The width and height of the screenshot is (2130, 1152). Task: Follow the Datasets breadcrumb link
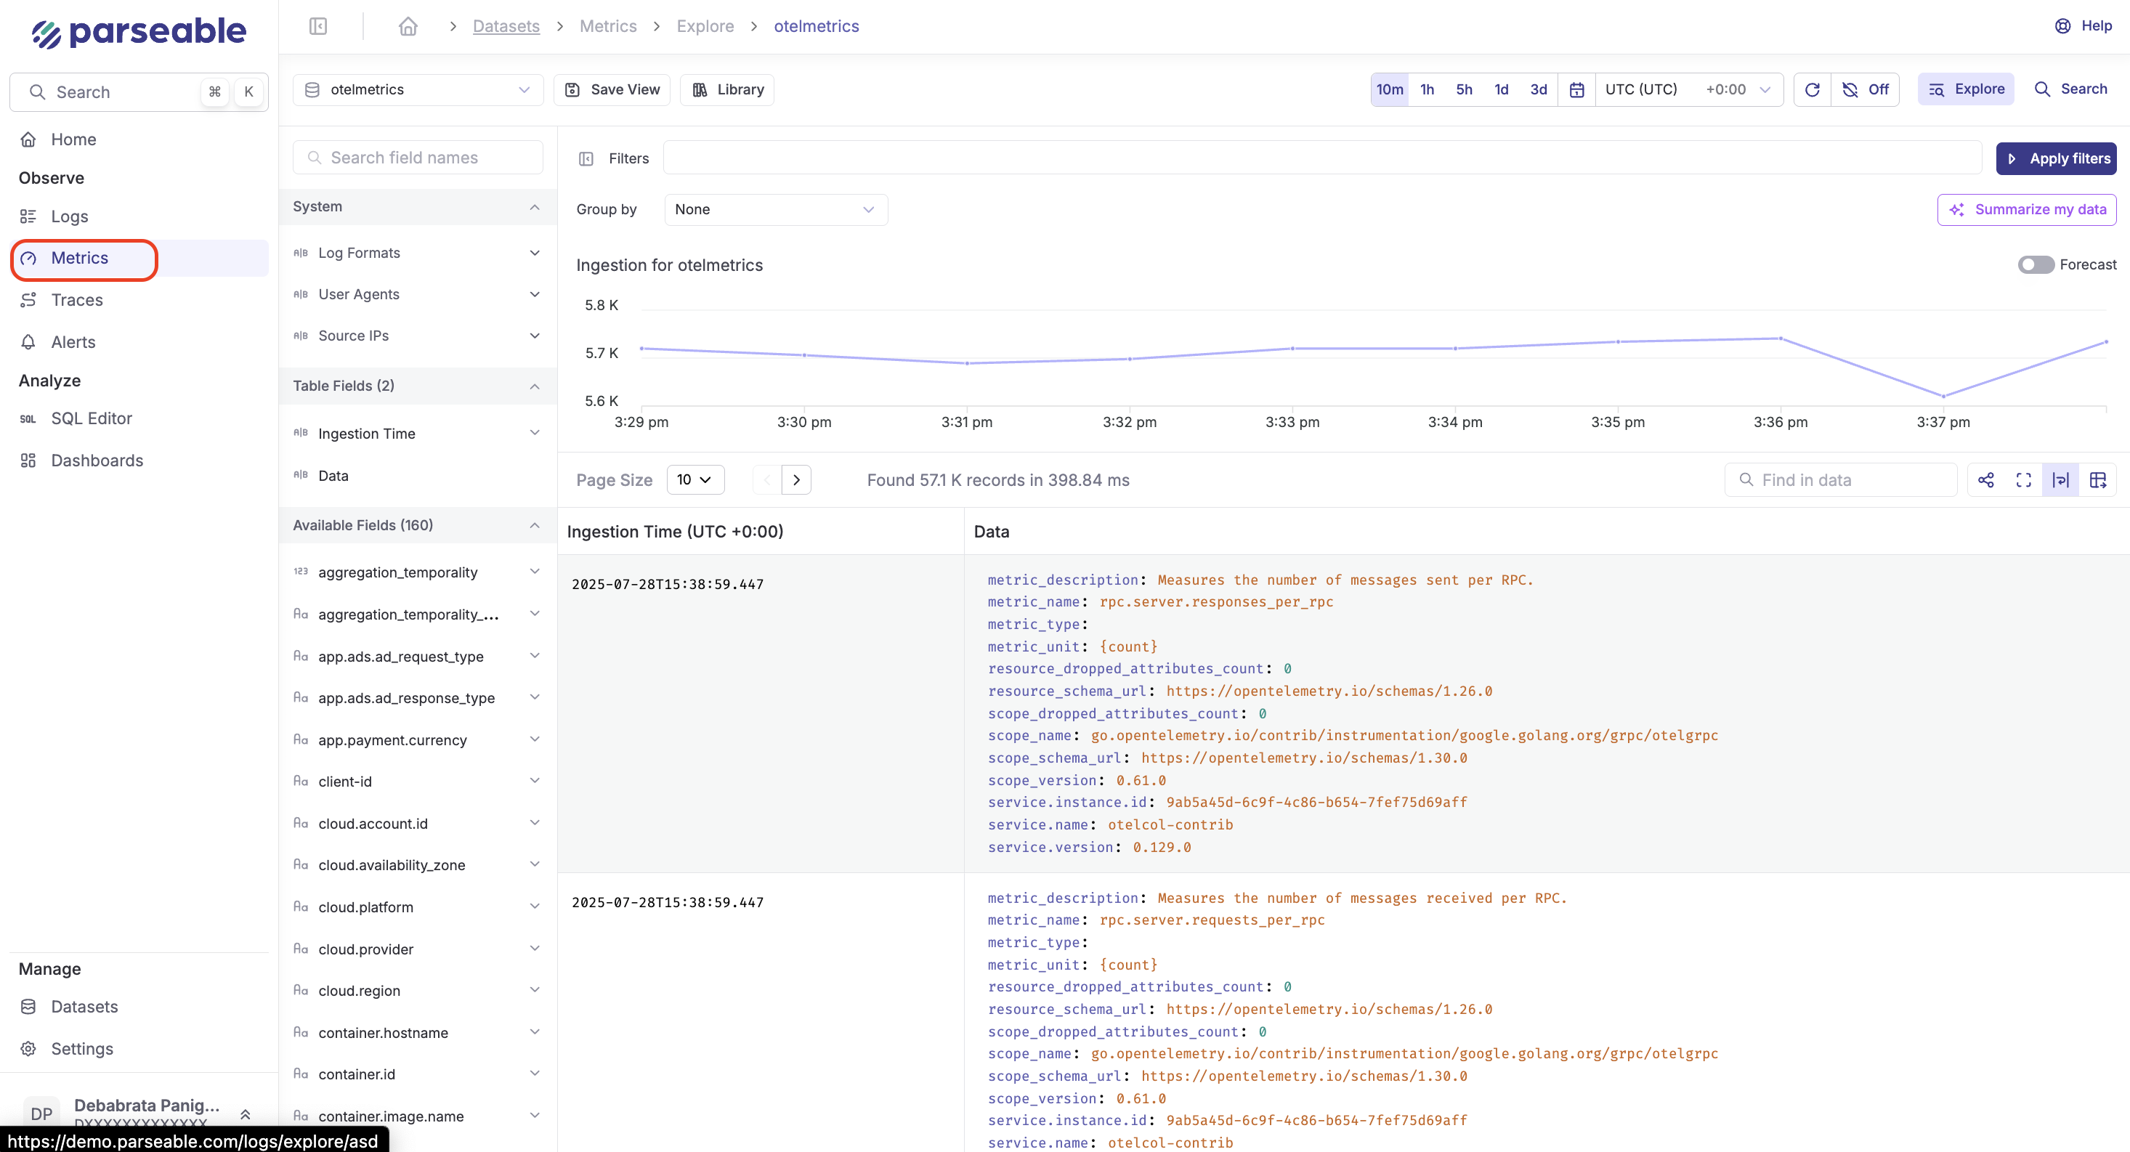pos(505,26)
